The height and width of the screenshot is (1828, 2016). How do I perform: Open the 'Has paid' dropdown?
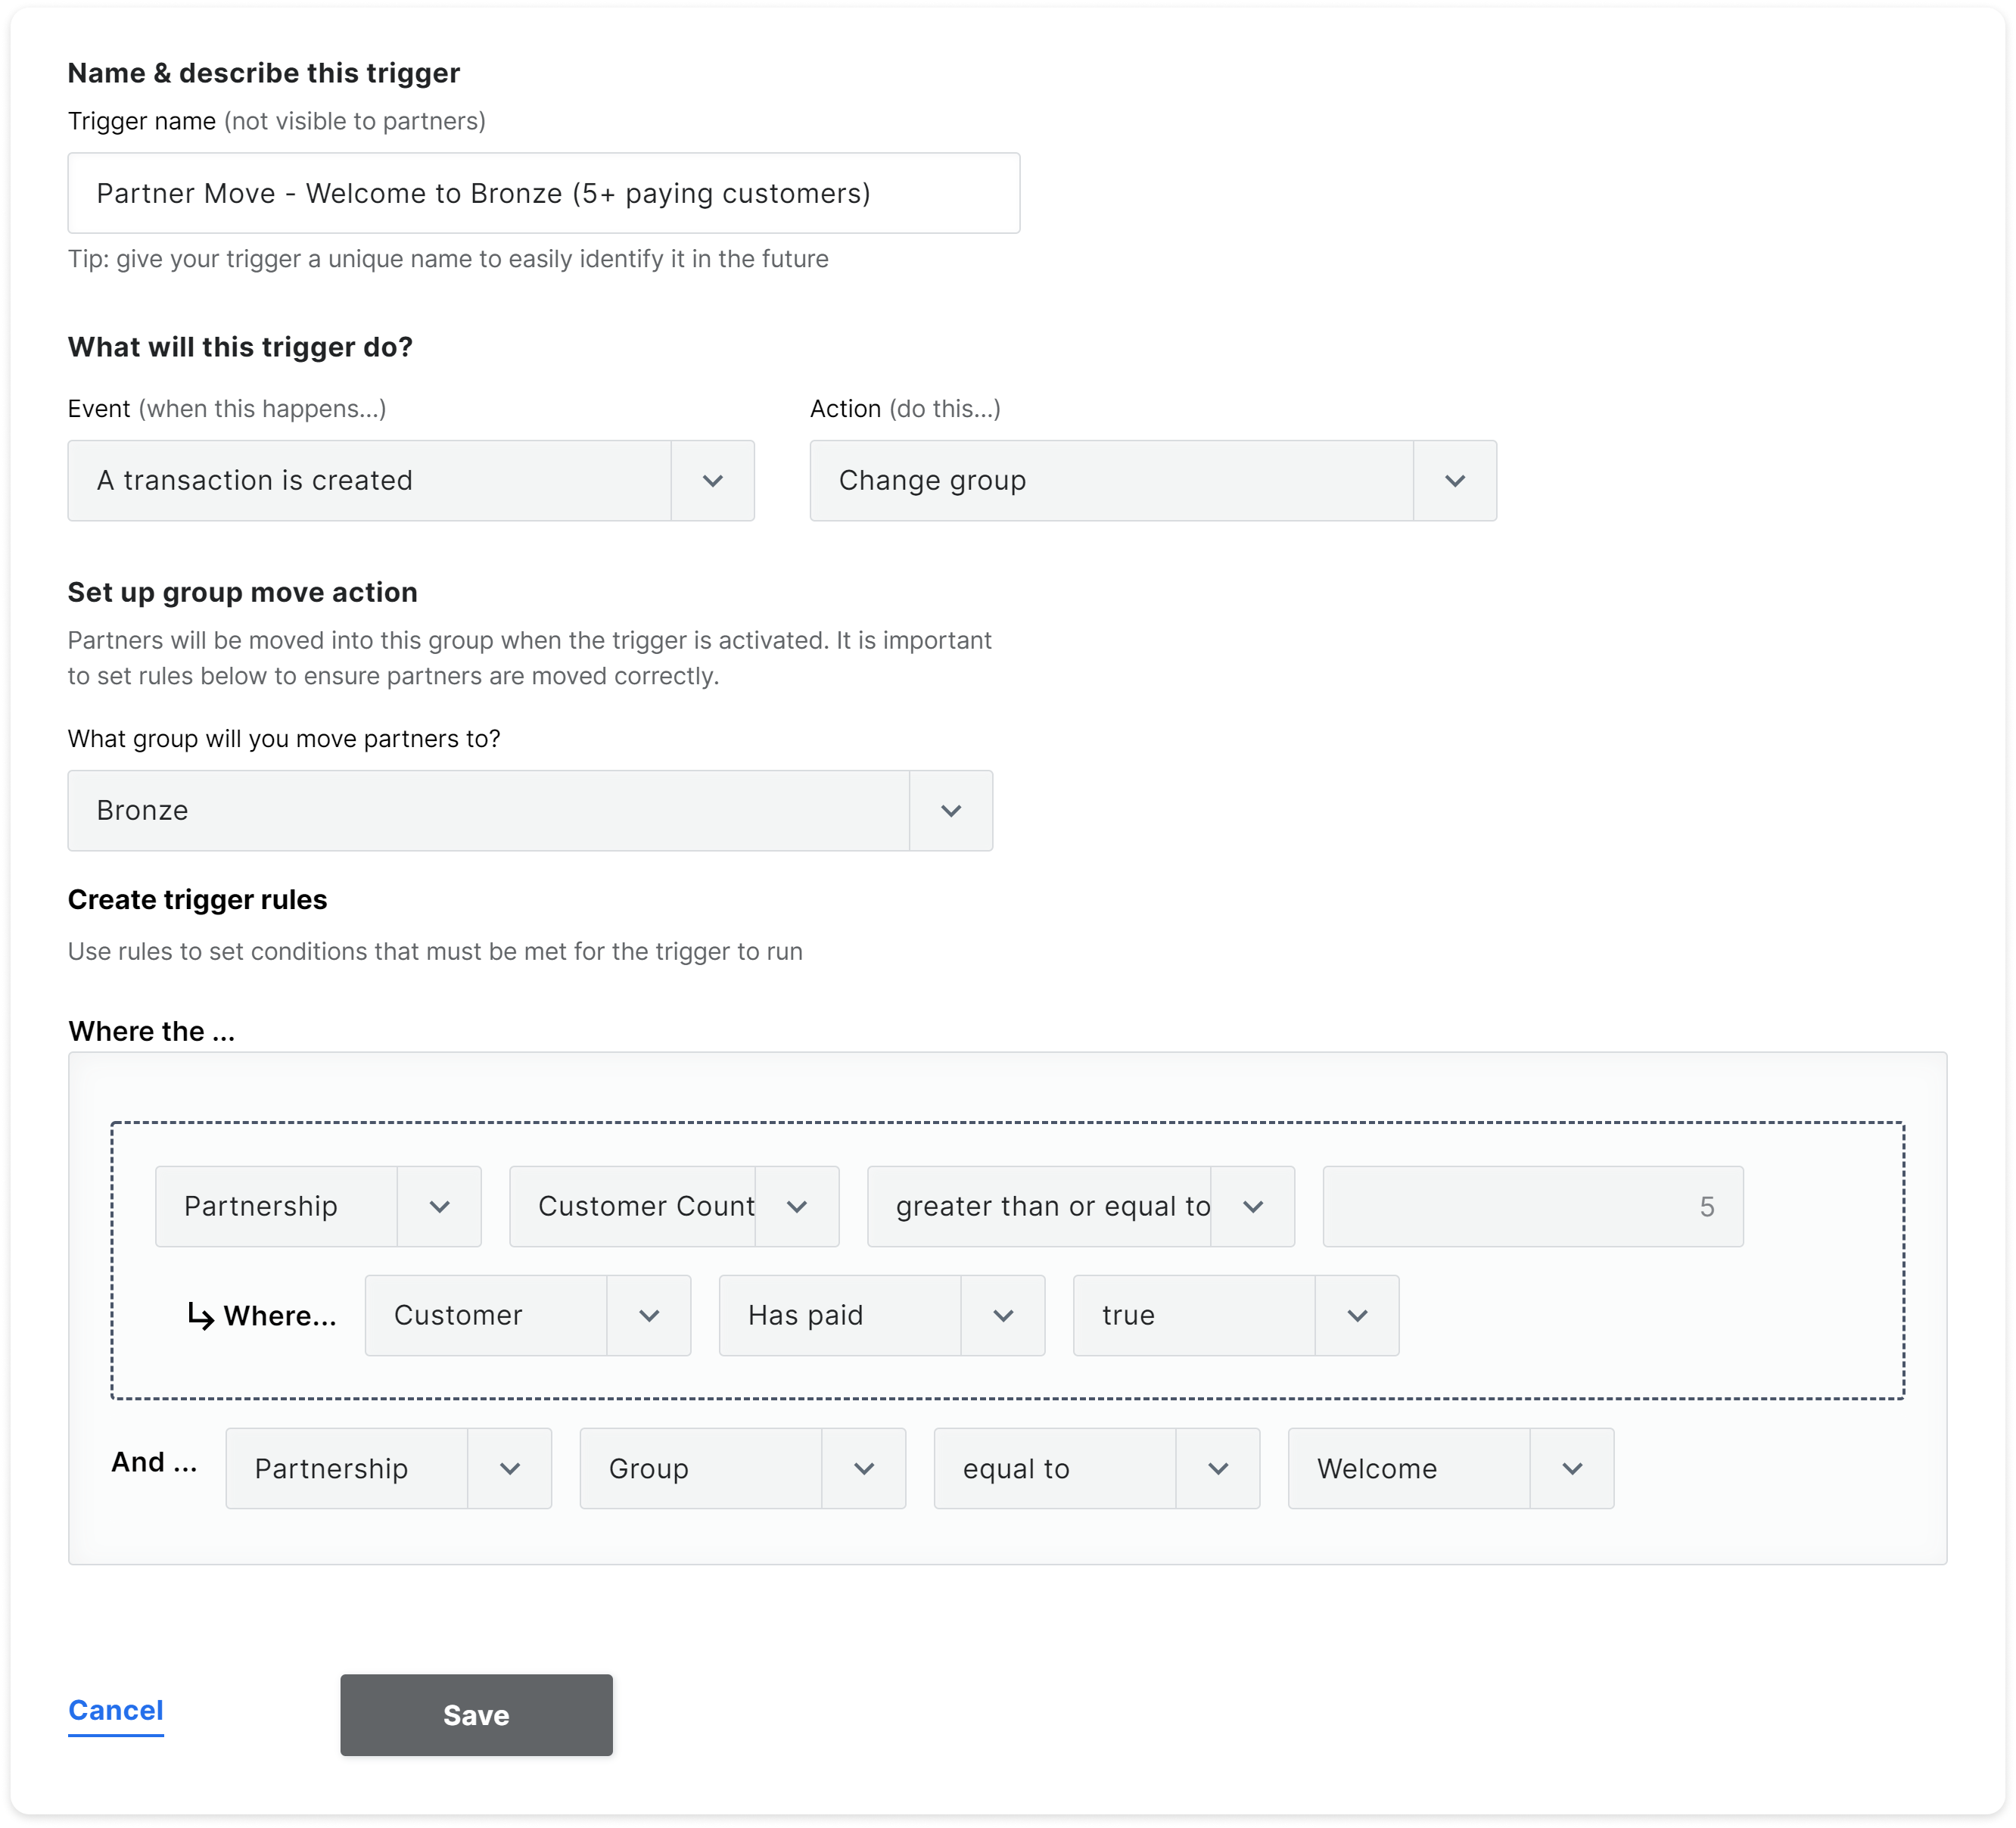tap(880, 1315)
